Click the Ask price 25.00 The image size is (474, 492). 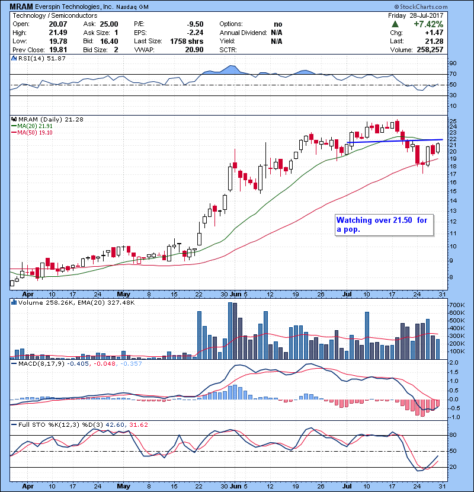109,24
